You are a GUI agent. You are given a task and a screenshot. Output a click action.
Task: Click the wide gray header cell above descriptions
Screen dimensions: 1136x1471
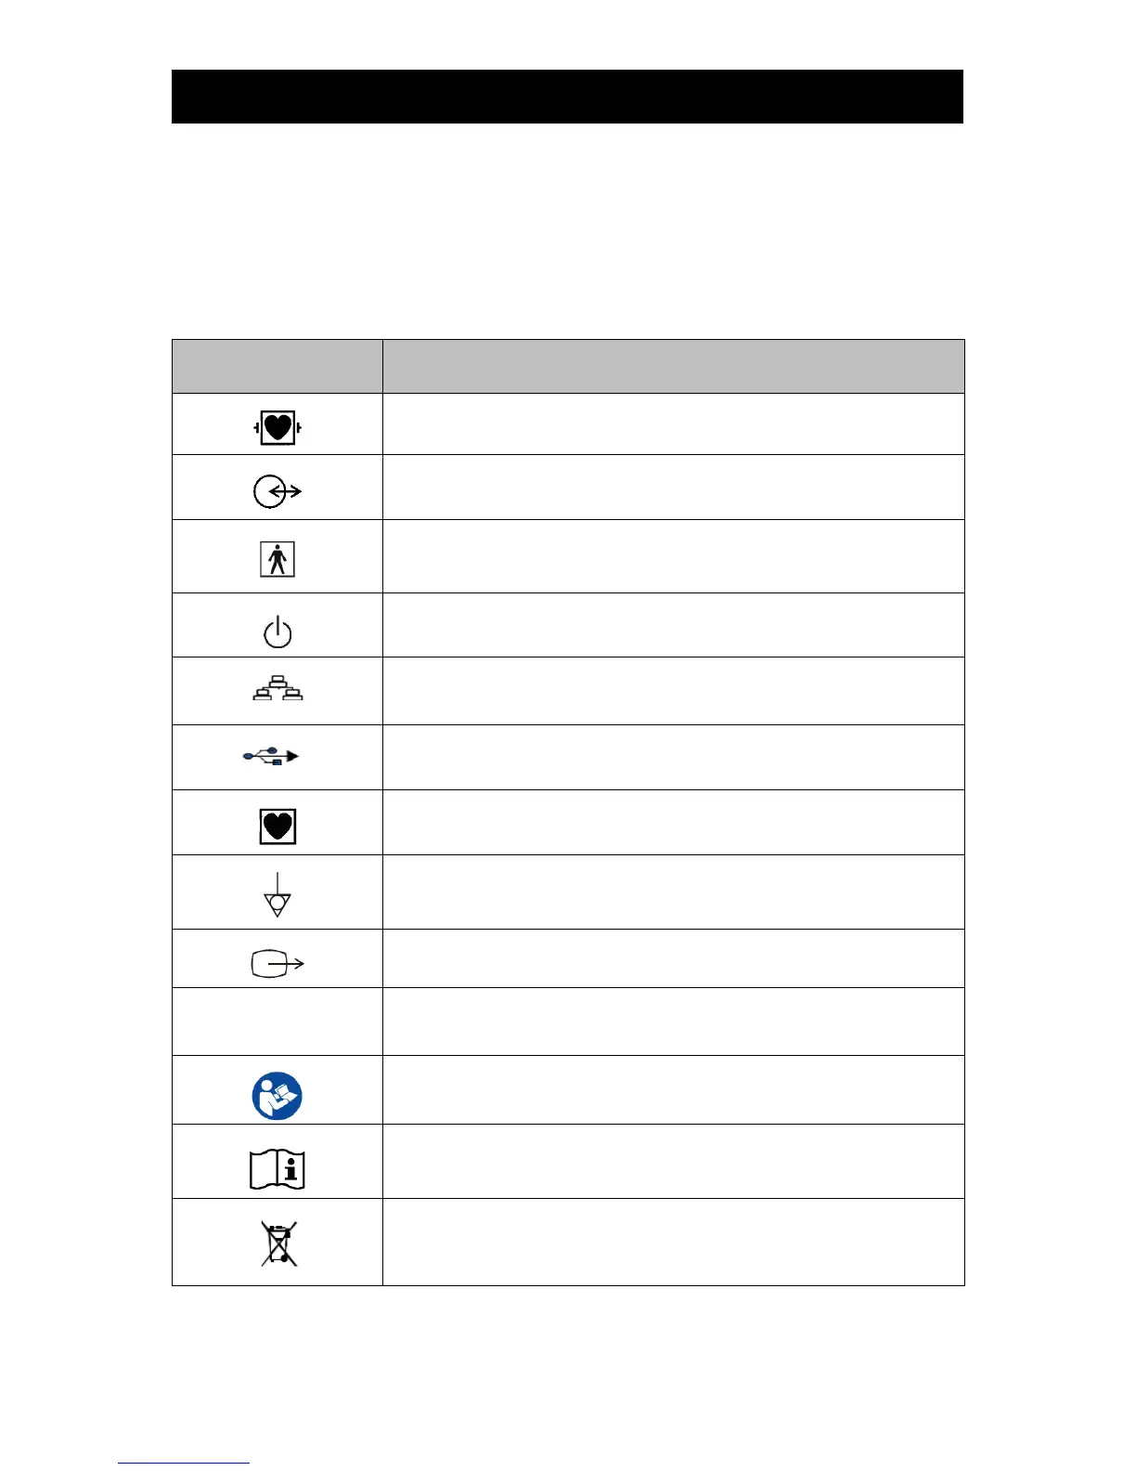(673, 366)
